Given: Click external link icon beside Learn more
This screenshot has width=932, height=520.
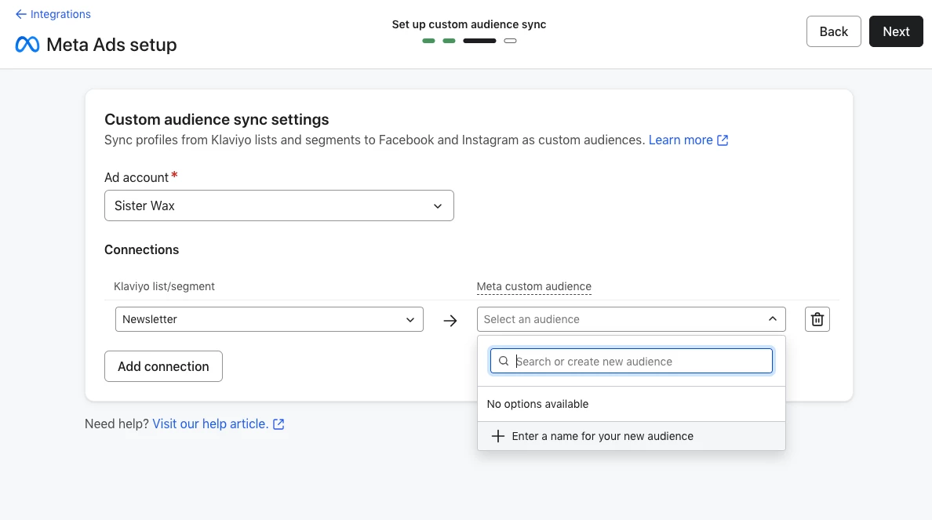Looking at the screenshot, I should [723, 140].
